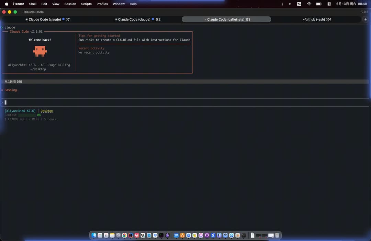Screen dimensions: 371x241
Task: Open Notes from the Dock
Action: click(x=112, y=235)
